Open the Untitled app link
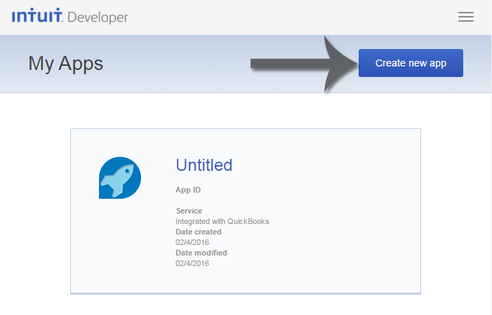This screenshot has width=492, height=315. point(204,165)
